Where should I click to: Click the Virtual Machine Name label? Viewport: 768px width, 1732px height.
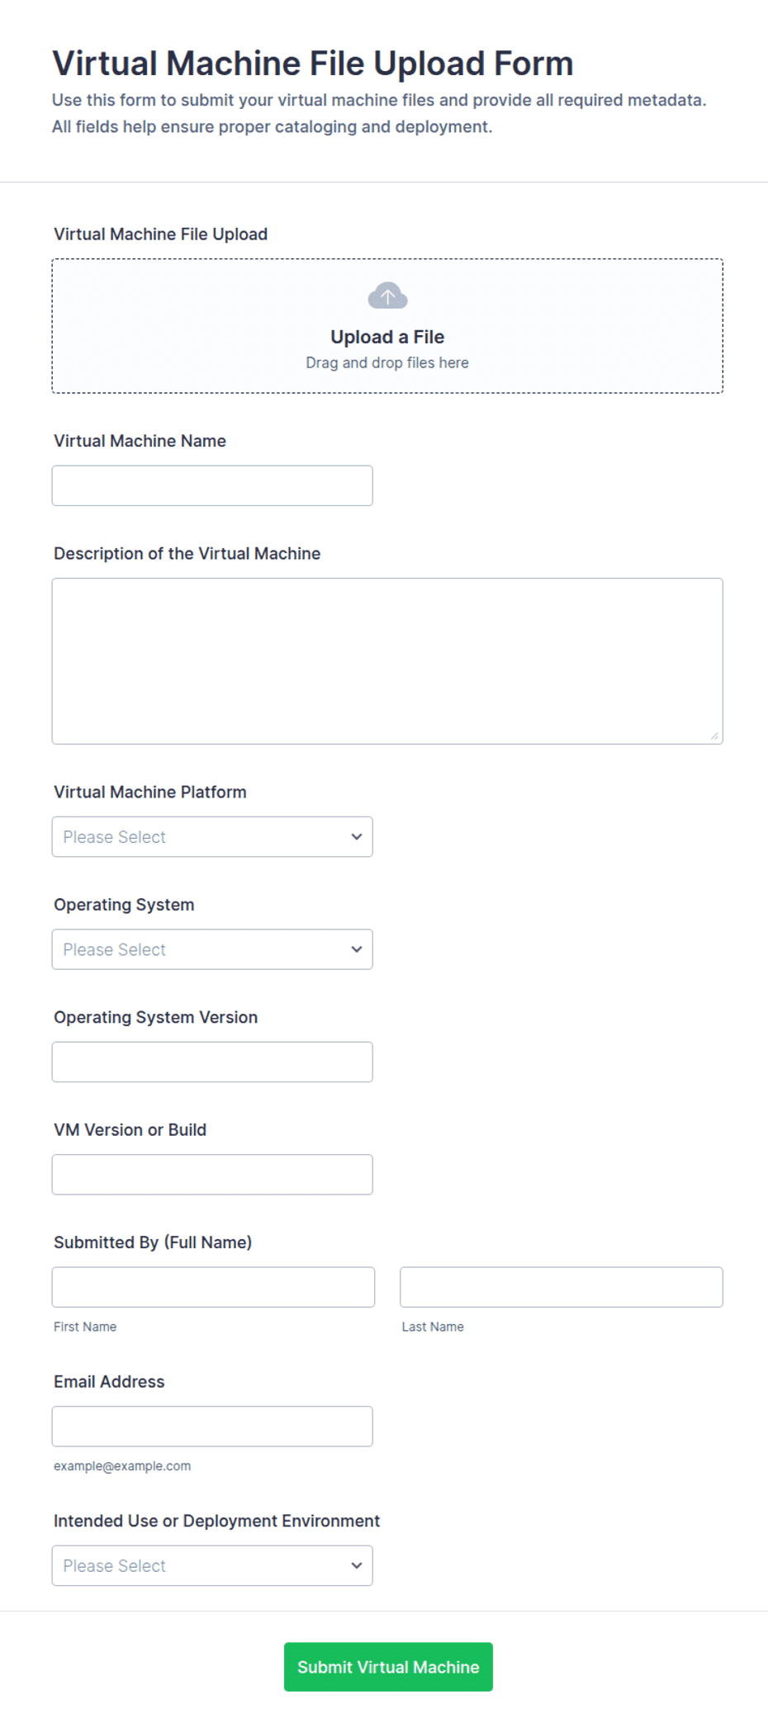[140, 441]
